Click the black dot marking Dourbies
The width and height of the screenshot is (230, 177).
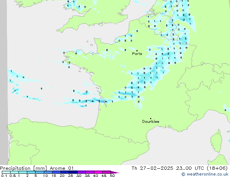151,118
